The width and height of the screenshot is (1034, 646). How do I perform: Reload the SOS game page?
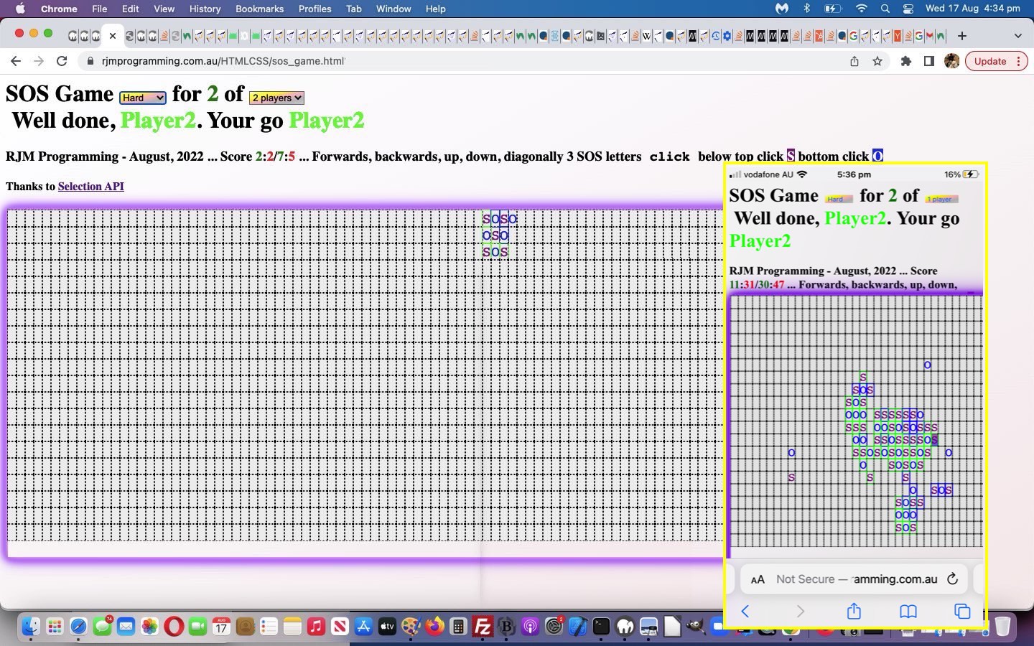[x=62, y=61]
